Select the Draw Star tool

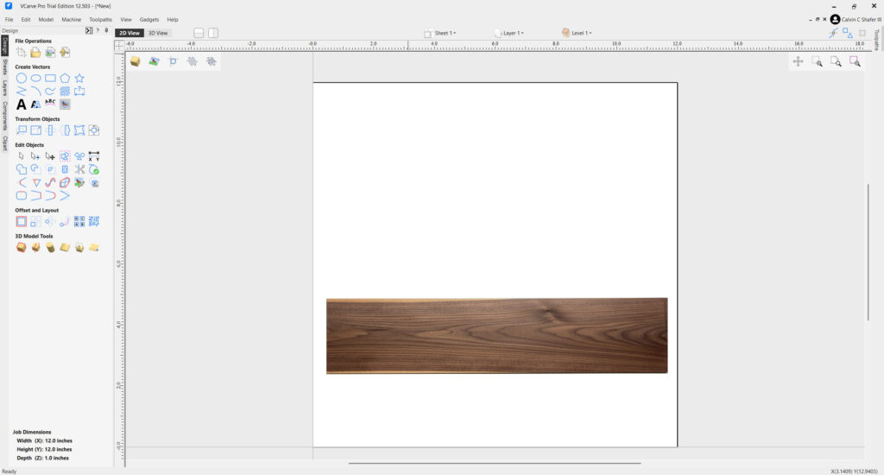coord(79,78)
